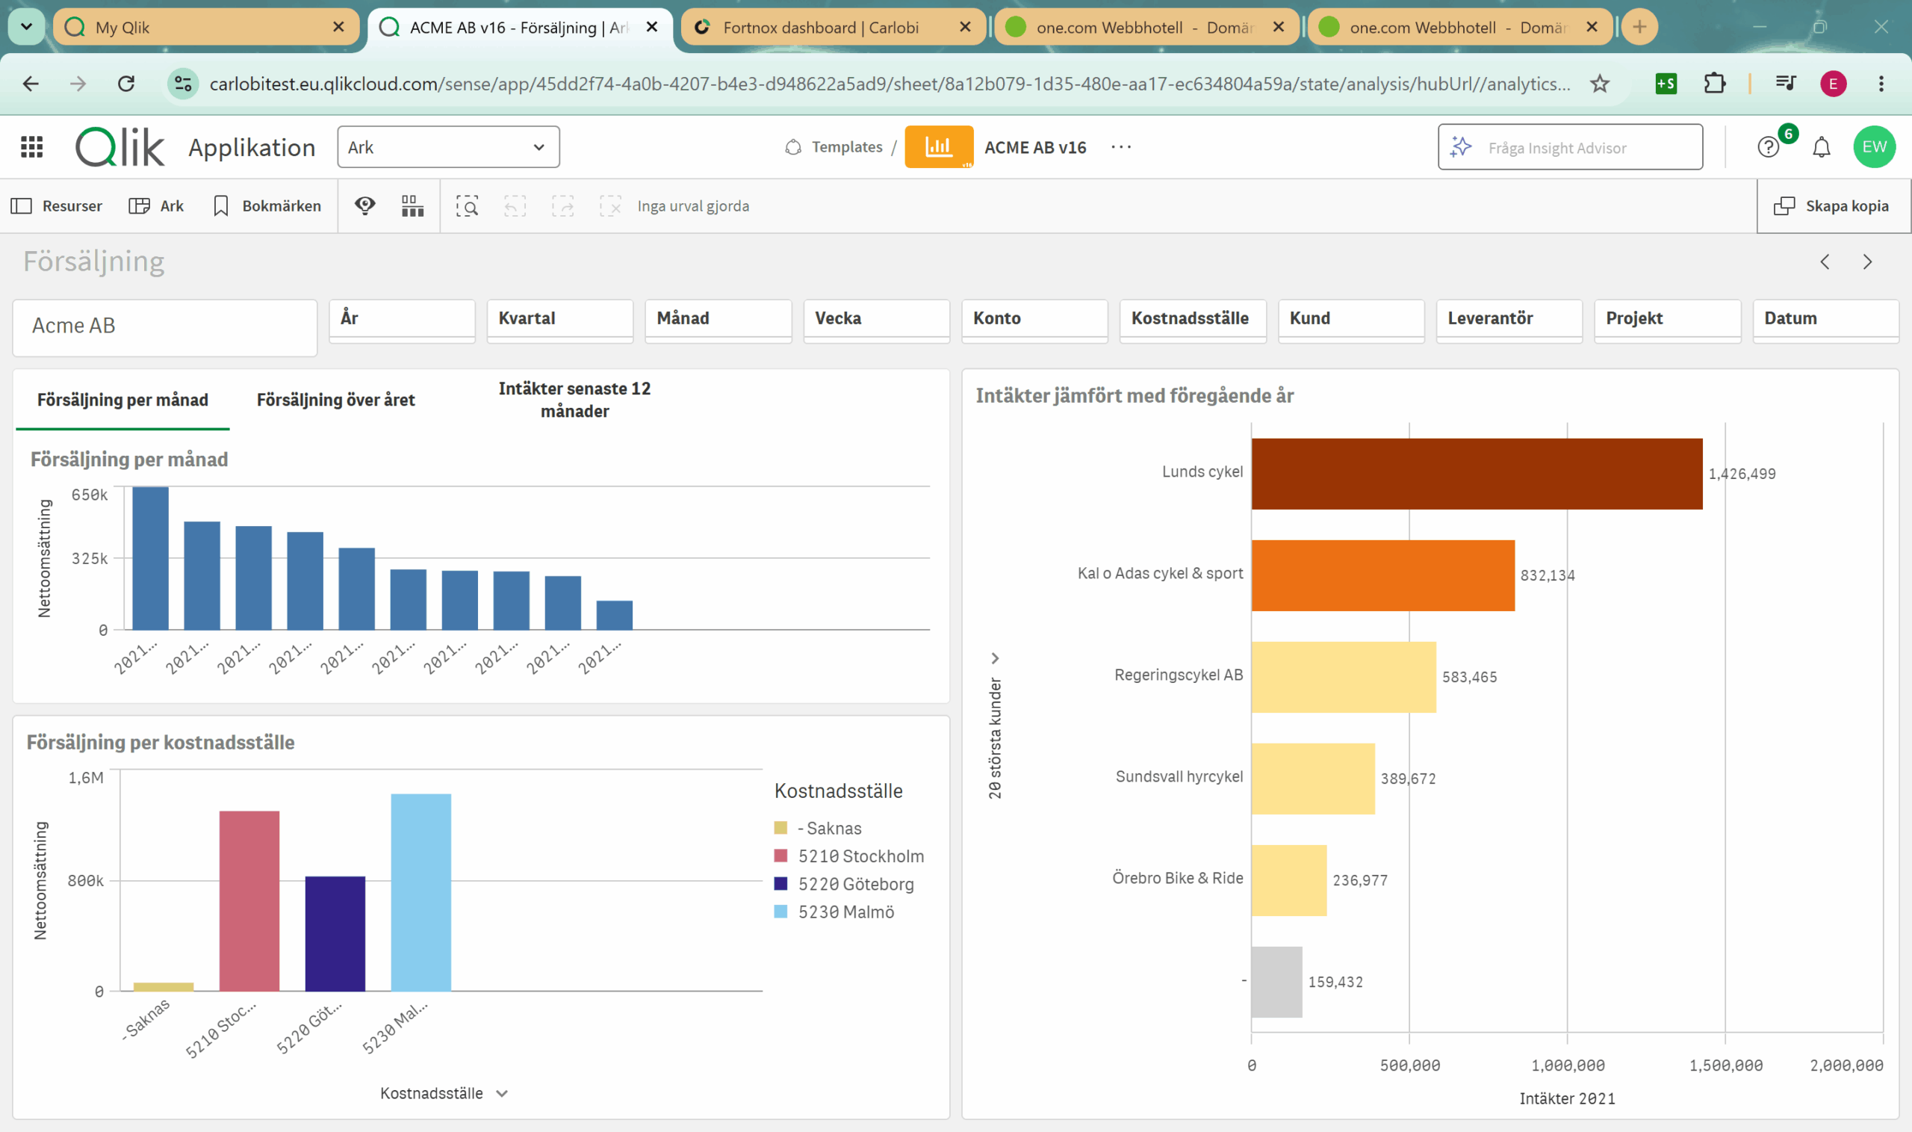Expand the Kund filter pane

point(1351,320)
